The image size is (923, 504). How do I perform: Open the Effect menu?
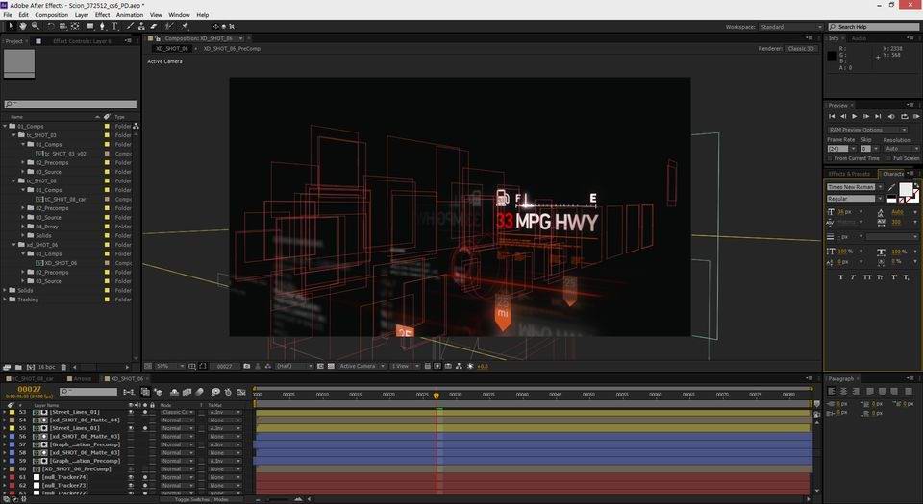103,15
